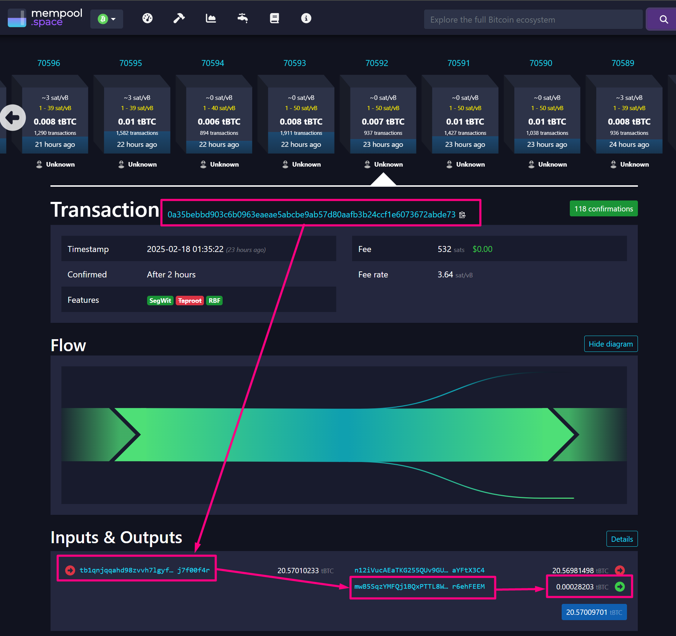
Task: Click Unknown miner under block 70596
Action: click(55, 164)
